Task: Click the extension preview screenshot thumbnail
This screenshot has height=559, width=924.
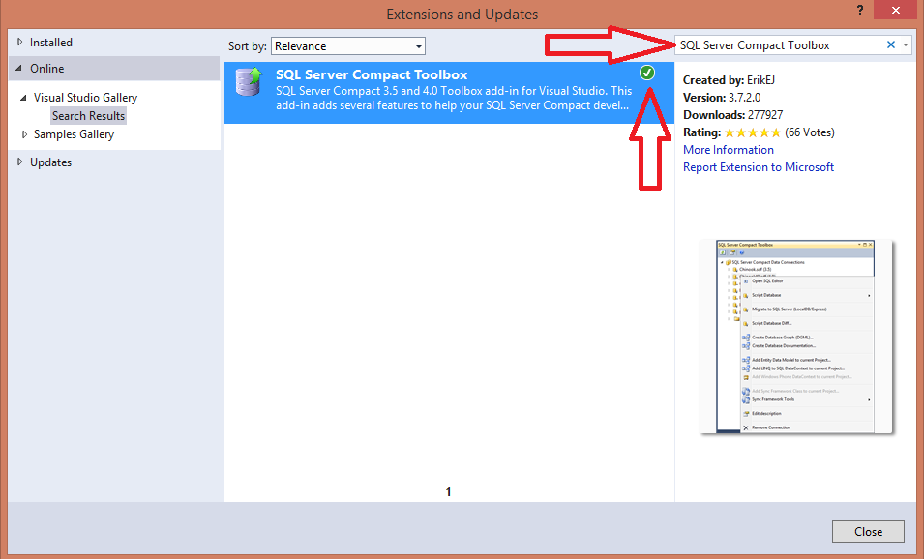Action: [797, 337]
